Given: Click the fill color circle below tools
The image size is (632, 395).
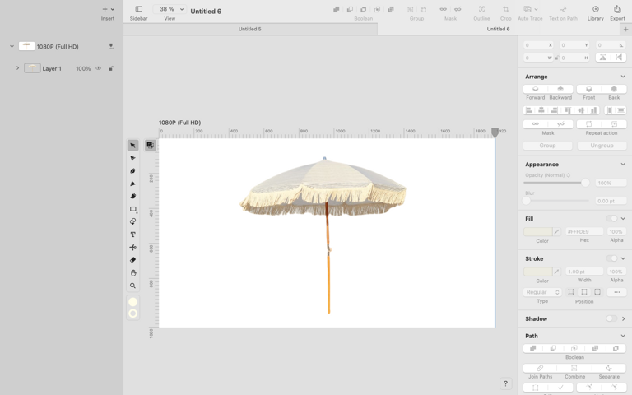Looking at the screenshot, I should (133, 302).
